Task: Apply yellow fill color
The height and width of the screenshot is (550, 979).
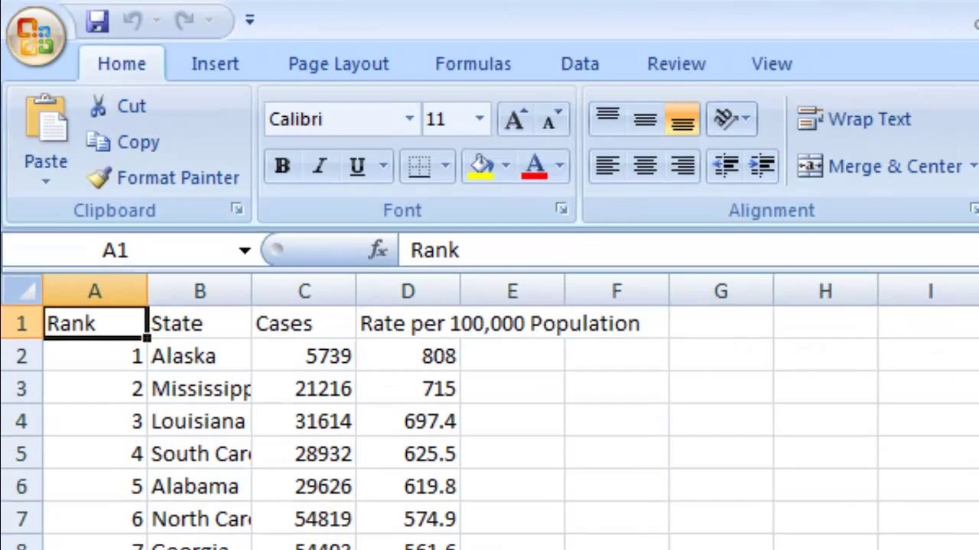Action: point(481,166)
